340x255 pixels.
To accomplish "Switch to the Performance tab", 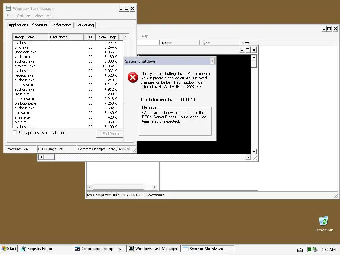I will click(61, 25).
